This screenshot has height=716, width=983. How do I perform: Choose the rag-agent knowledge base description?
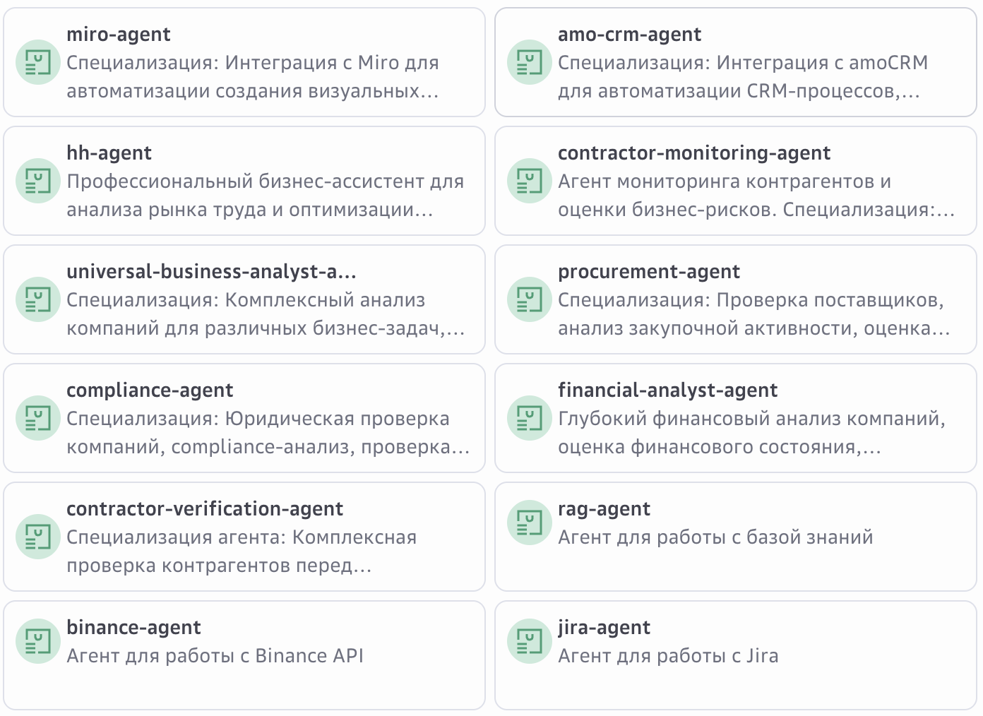coord(715,537)
